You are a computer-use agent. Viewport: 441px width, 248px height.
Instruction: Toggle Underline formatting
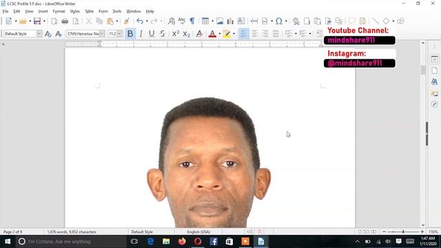(x=152, y=34)
